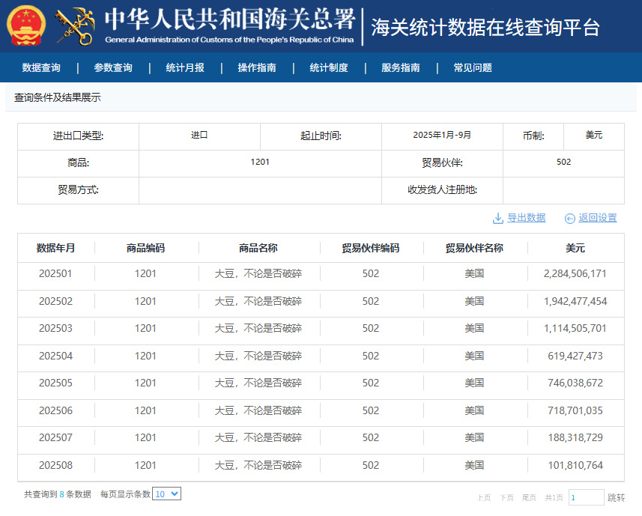Navigate to 服务指南
642x516 pixels.
tap(401, 67)
